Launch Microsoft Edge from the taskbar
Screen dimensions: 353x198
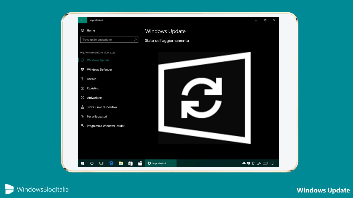pyautogui.click(x=111, y=163)
